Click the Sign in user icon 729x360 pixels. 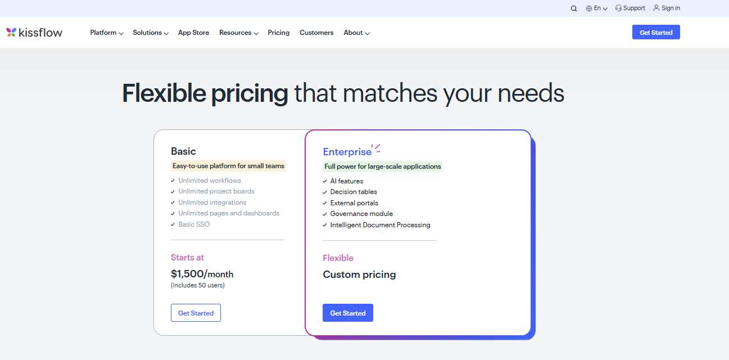click(656, 8)
